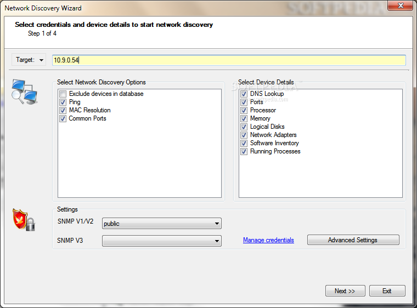The width and height of the screenshot is (417, 308).
Task: Toggle the Ports device detail checkbox
Action: point(244,102)
